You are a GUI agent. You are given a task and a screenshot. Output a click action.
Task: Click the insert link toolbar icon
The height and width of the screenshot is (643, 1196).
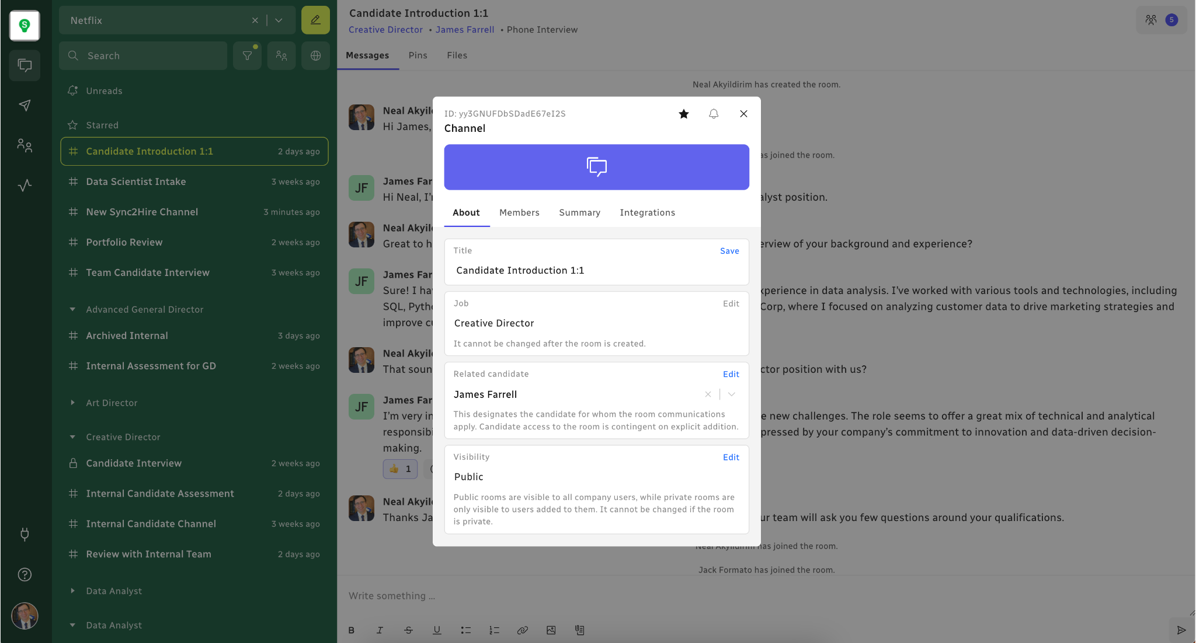coord(522,630)
